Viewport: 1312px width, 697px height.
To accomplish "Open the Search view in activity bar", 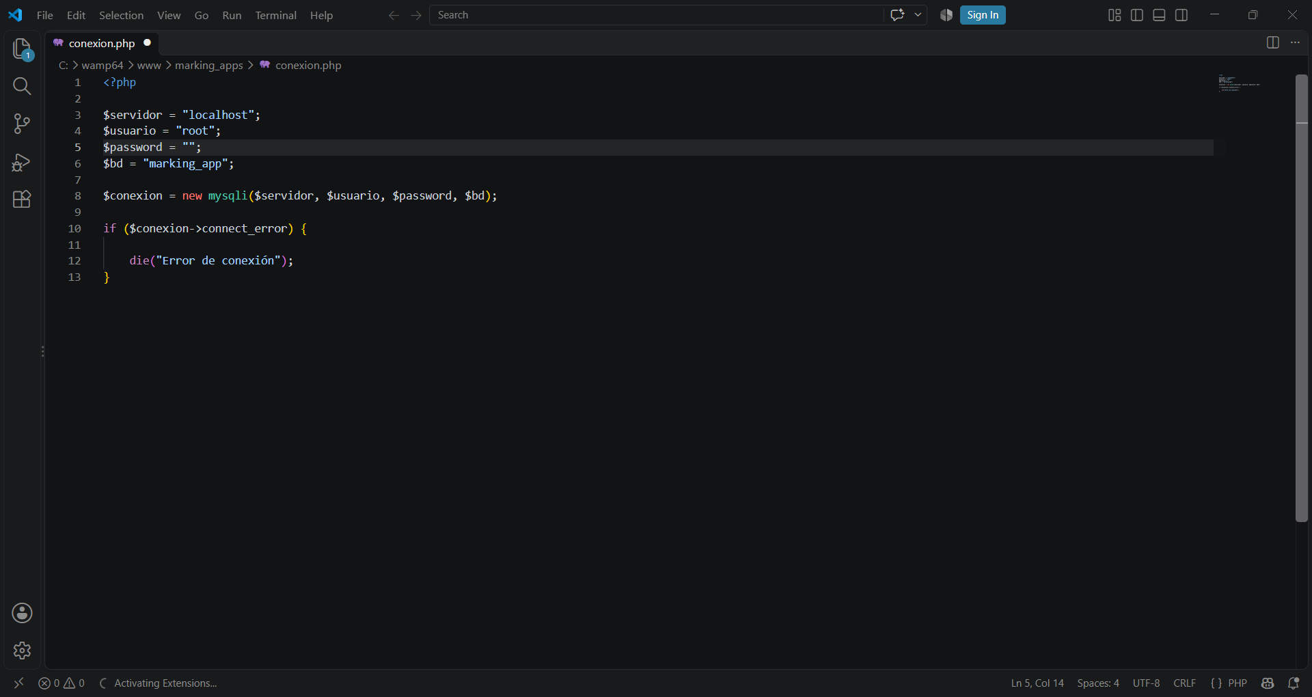I will [22, 86].
